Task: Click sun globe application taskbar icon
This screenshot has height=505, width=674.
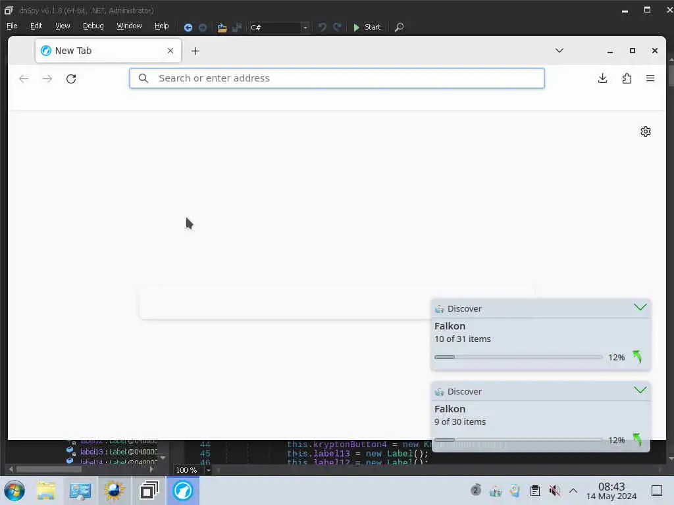Action: pyautogui.click(x=114, y=491)
